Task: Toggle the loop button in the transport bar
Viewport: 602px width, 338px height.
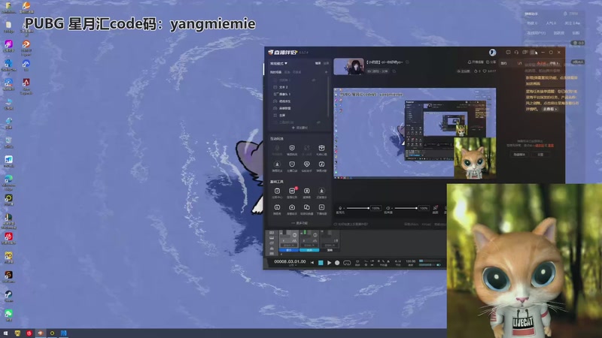Action: point(347,263)
